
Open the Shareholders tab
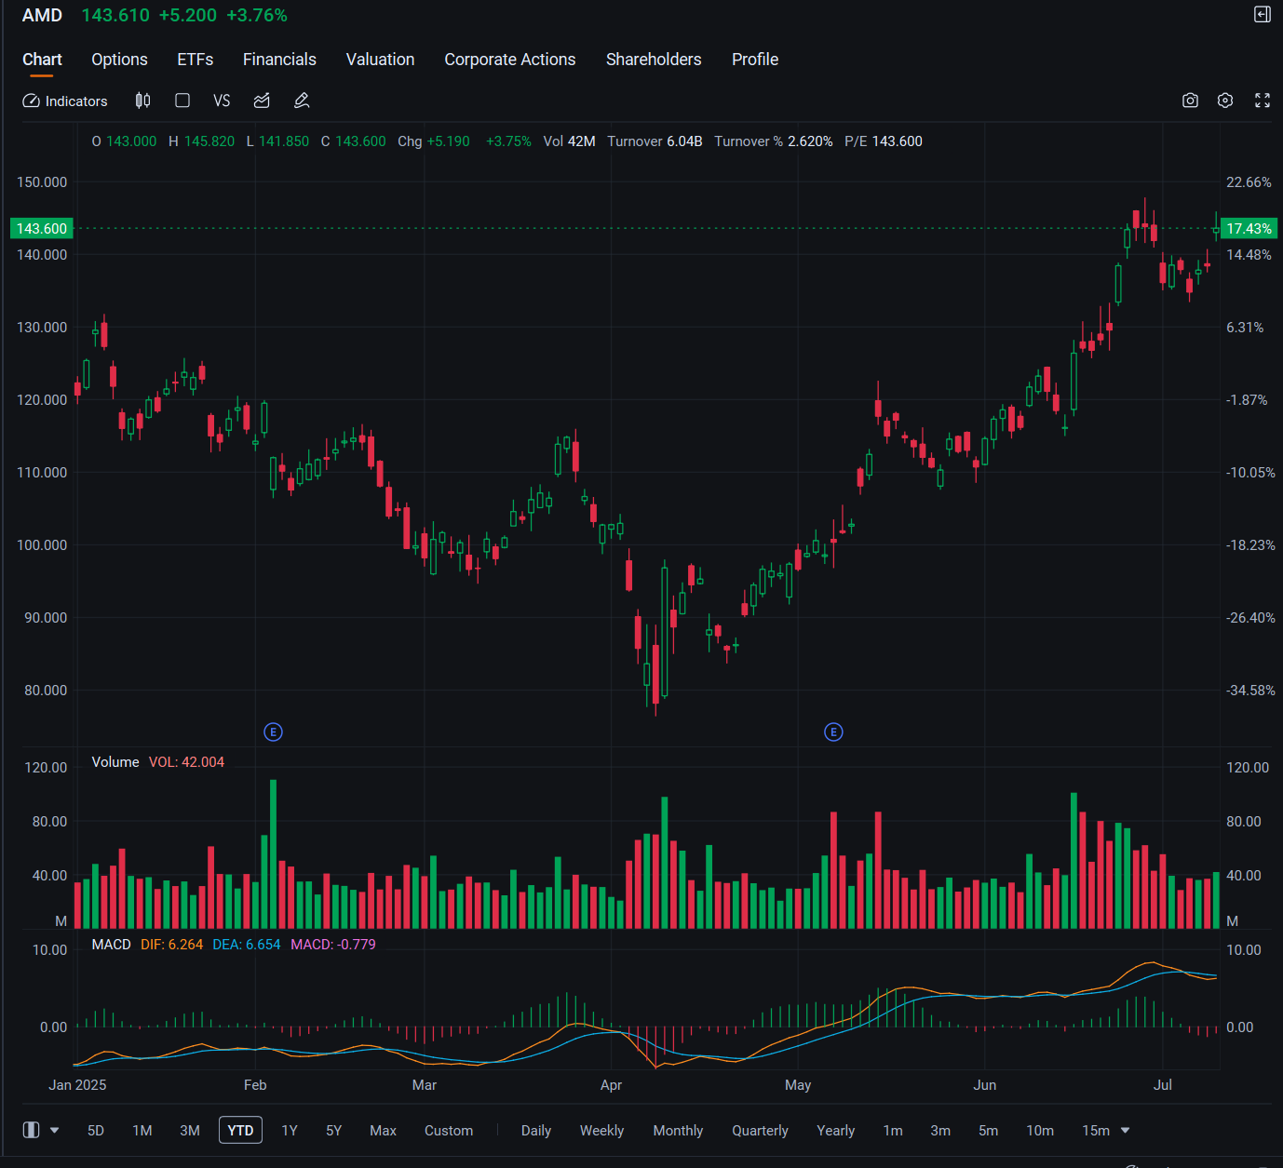pyautogui.click(x=654, y=60)
